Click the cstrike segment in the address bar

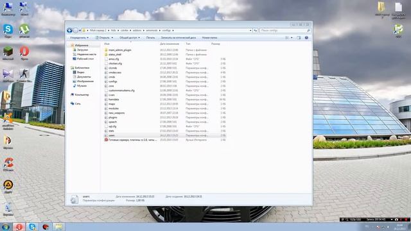point(124,31)
